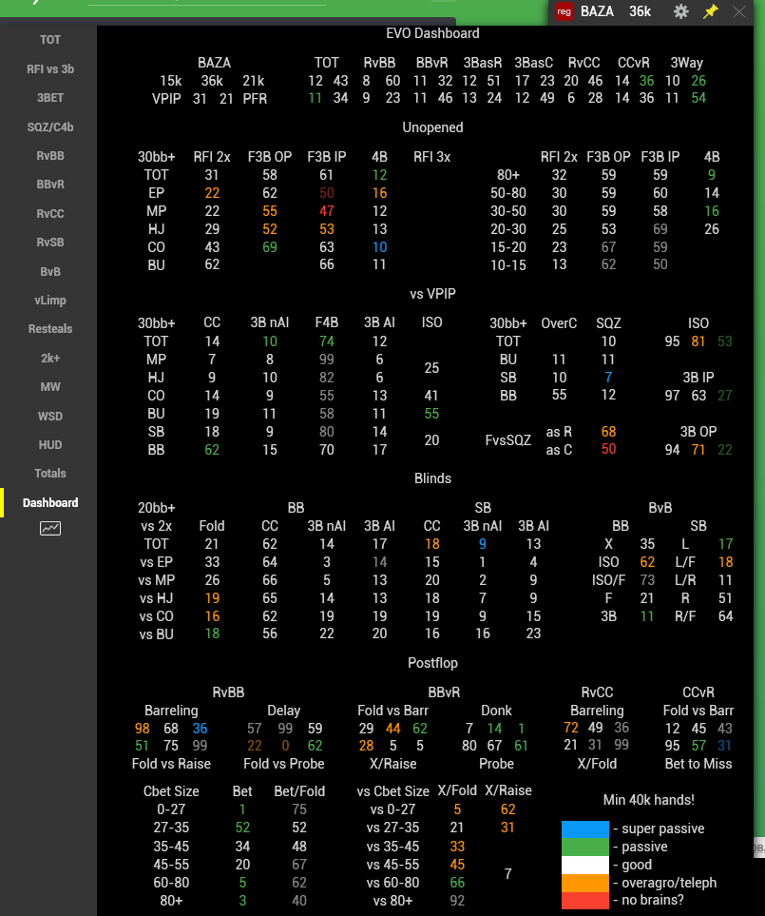The image size is (765, 916).
Task: Click the passive green legend swatch
Action: tap(584, 847)
